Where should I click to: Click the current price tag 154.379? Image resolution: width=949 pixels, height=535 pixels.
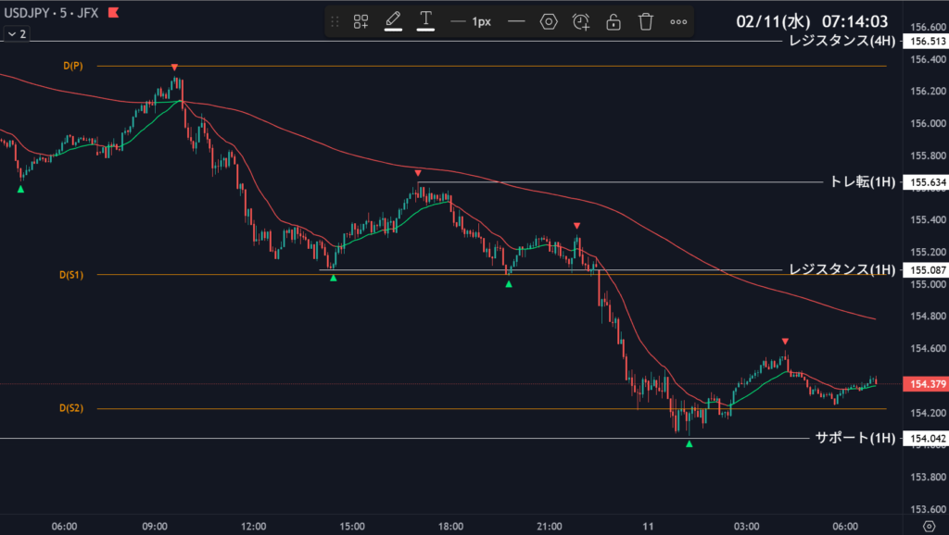(x=928, y=383)
